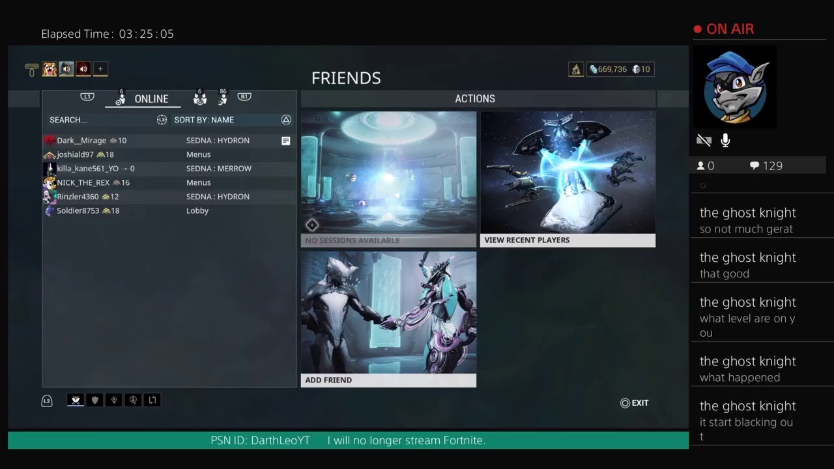Click the booster icon beside credits
Screen dimensions: 834x469
(576, 69)
